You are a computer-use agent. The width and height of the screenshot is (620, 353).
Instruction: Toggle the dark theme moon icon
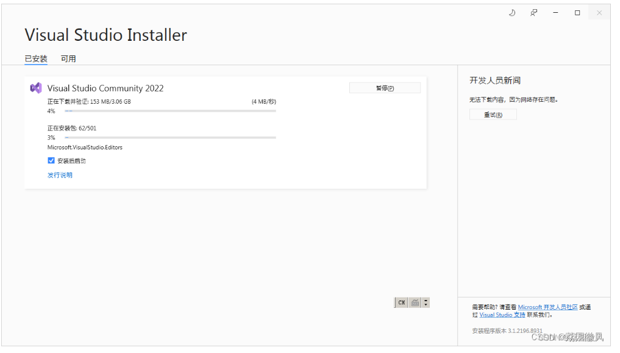click(x=512, y=13)
